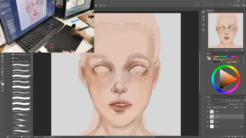Select the second layer's face thumbnail
Image resolution: width=246 pixels, height=138 pixels.
(x=212, y=117)
